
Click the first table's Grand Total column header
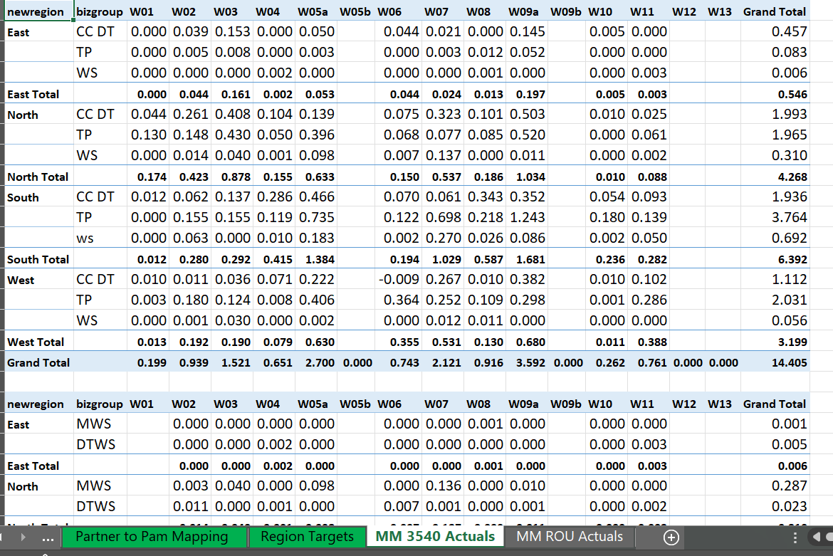coord(774,12)
